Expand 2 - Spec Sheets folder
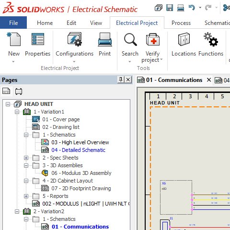The width and height of the screenshot is (230, 230). click(x=26, y=158)
